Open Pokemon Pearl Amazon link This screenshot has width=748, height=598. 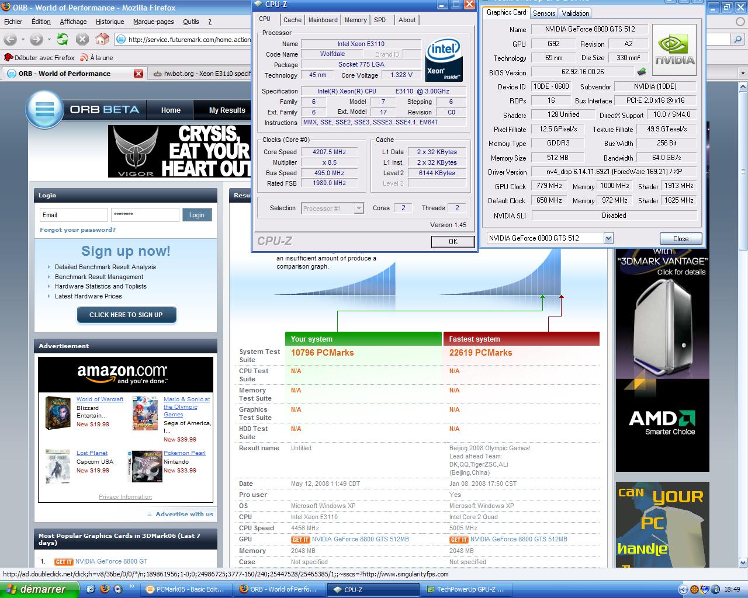pos(185,453)
